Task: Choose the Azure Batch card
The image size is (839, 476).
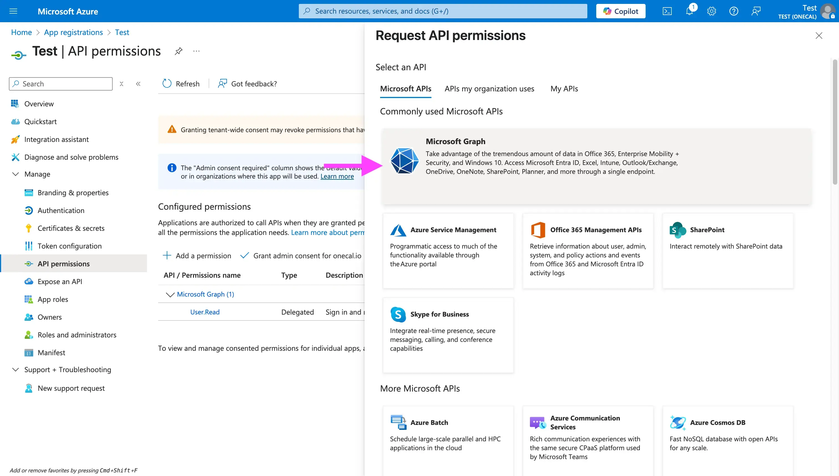Action: click(x=448, y=441)
